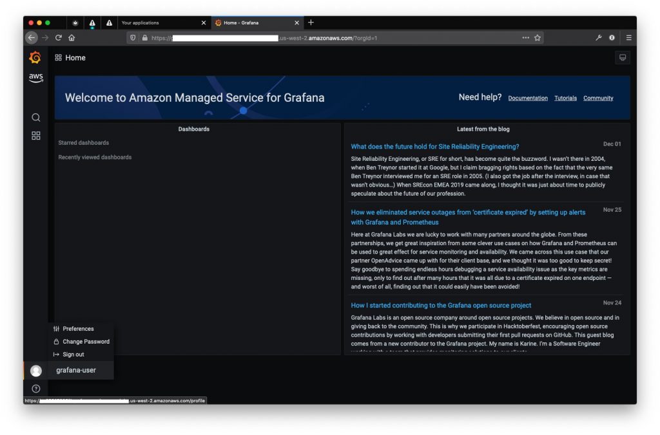Click Recently viewed dashboards heading

coord(95,157)
